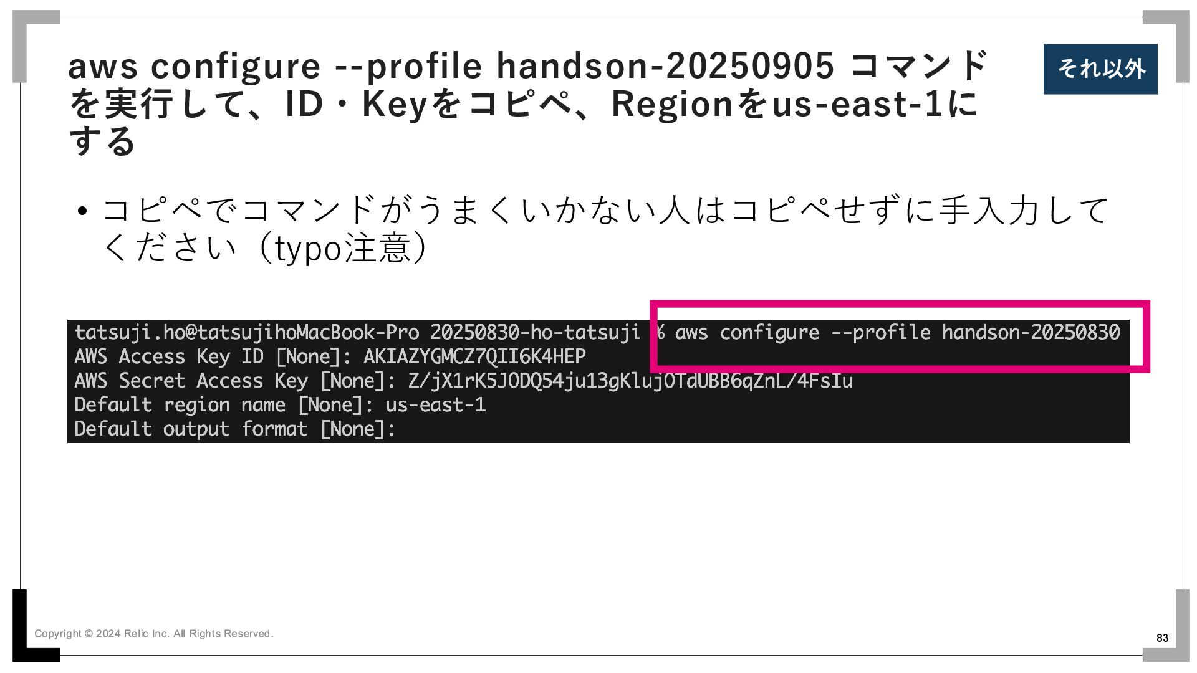The image size is (1197, 673).
Task: Click the Default region name us-east-1 line
Action: coord(280,405)
